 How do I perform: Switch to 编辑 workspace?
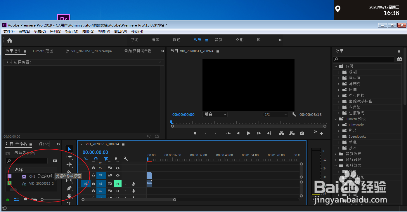coord(155,40)
